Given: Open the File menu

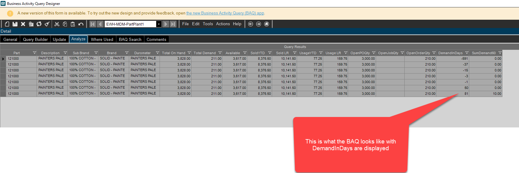Looking at the screenshot, I should pyautogui.click(x=185, y=24).
